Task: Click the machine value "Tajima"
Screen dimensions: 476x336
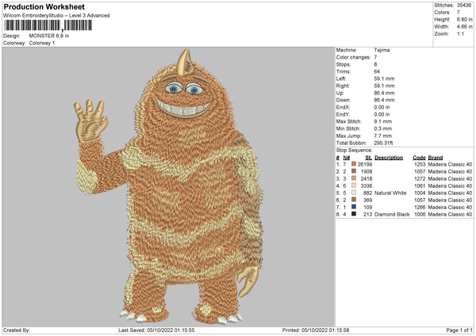Action: pos(382,50)
